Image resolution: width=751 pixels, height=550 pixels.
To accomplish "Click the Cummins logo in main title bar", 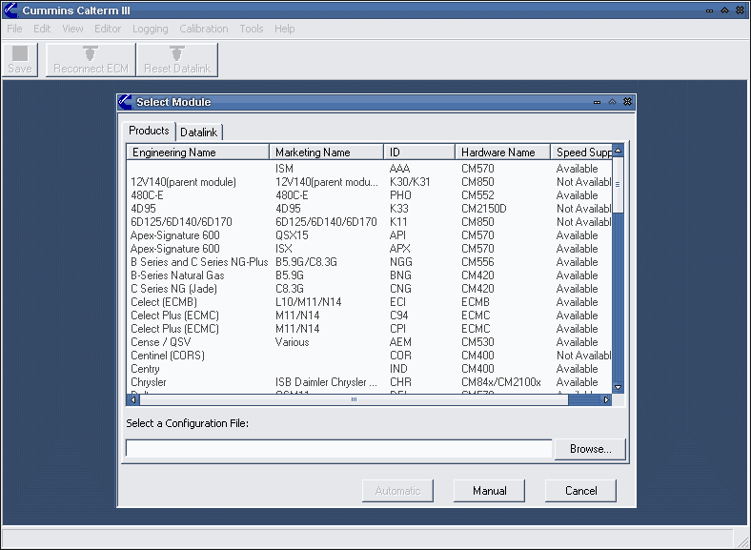I will coord(10,10).
